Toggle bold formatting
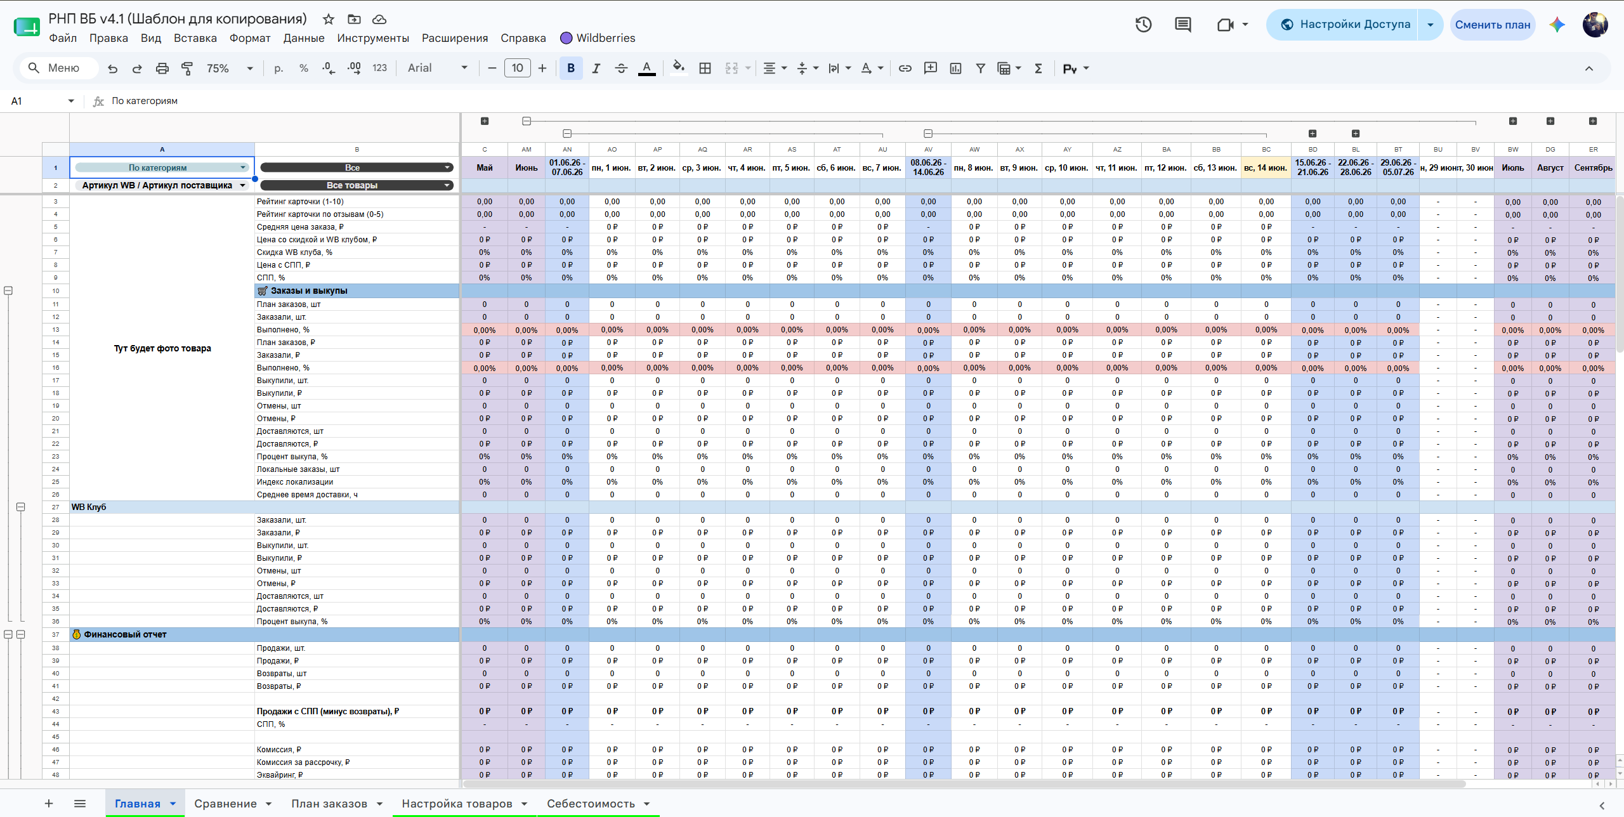Screen dimensions: 1624x817 point(571,69)
